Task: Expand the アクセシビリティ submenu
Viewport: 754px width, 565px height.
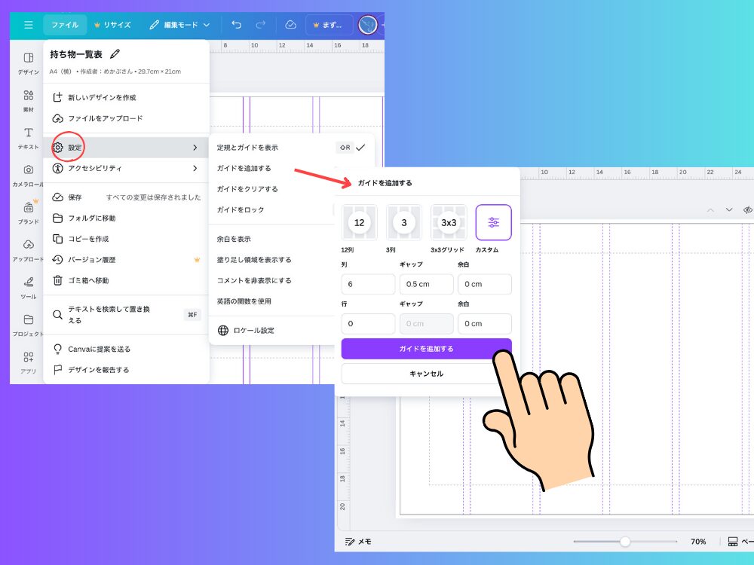Action: (125, 168)
